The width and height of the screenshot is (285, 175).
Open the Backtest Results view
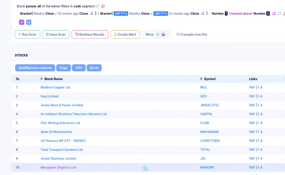pos(90,34)
